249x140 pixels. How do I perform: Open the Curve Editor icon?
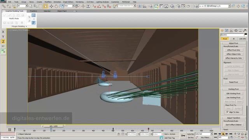(161, 6)
